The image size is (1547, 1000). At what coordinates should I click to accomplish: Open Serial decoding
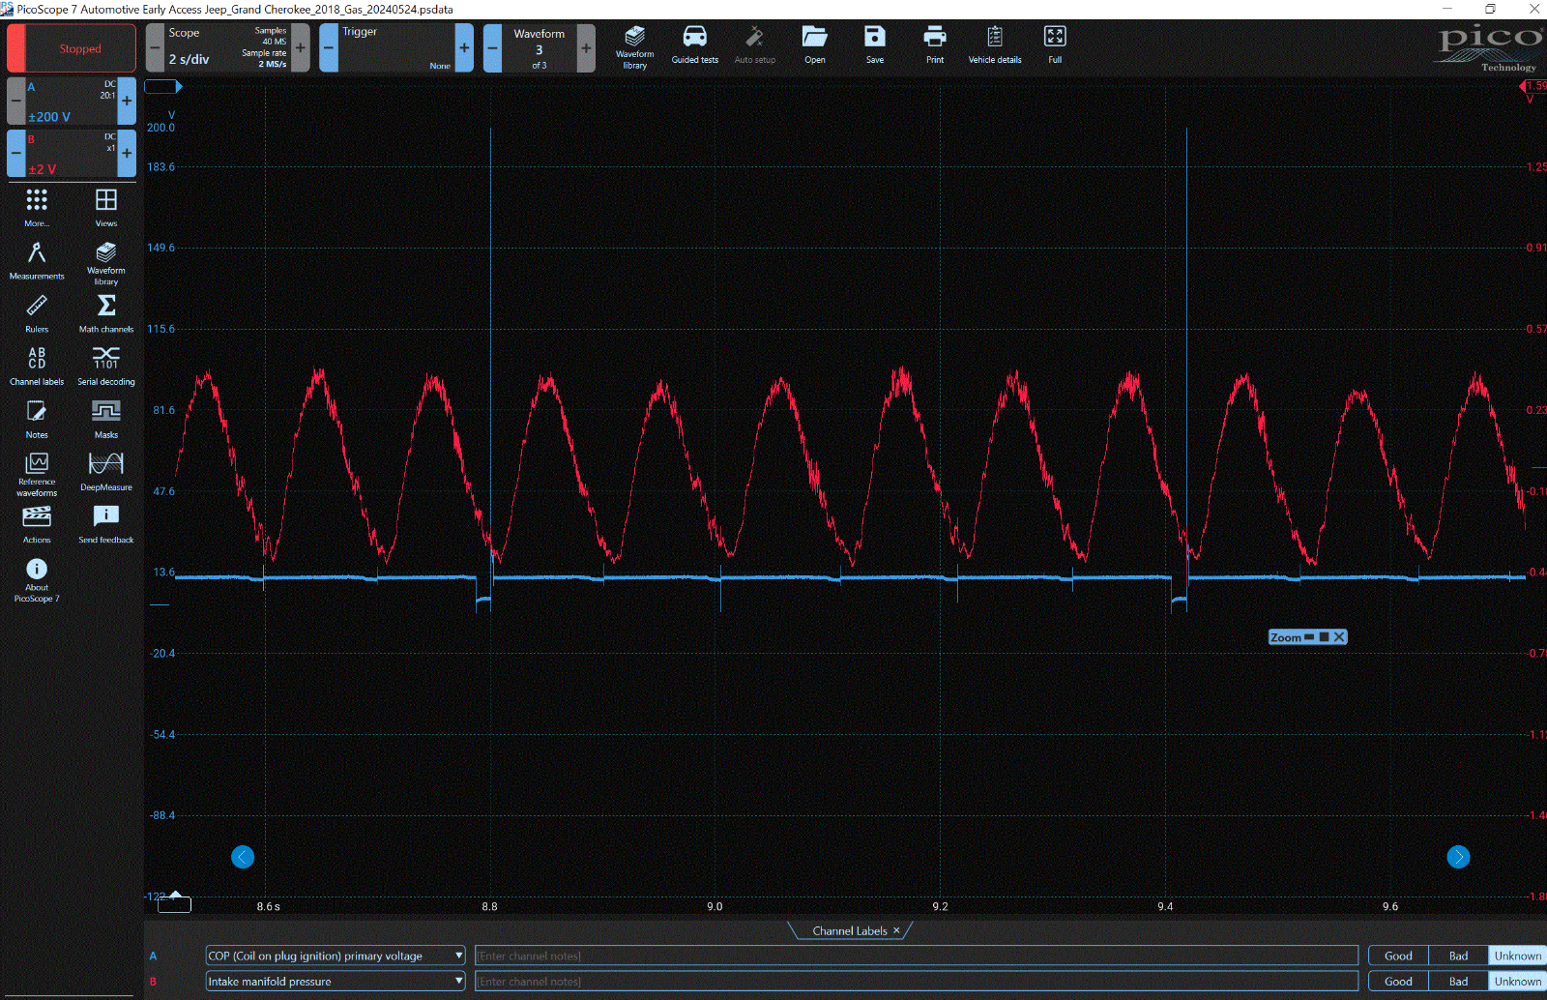(x=106, y=366)
